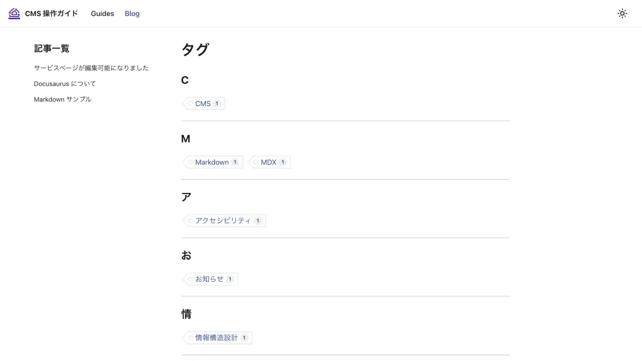642x361 pixels.
Task: Click the count badge on the アクセシビリティ tag
Action: click(258, 221)
